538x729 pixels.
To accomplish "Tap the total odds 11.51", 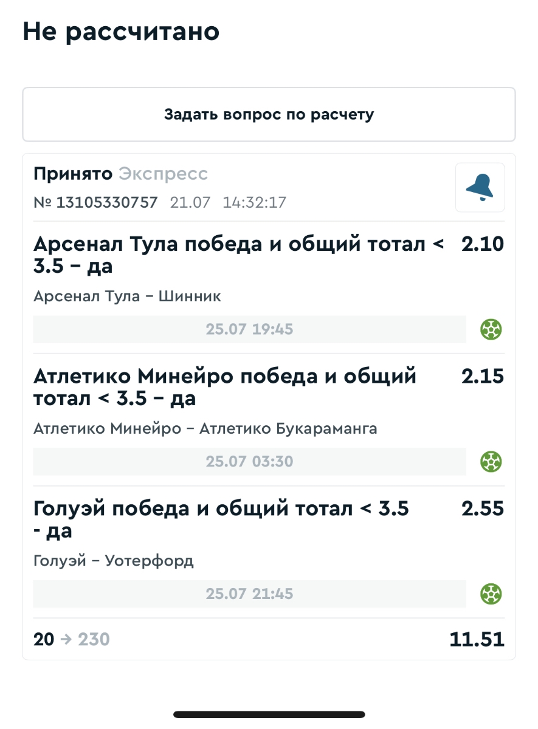I will click(477, 639).
